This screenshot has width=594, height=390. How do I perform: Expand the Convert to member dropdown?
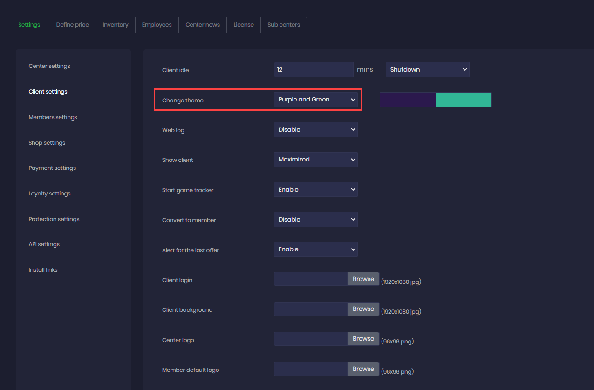tap(315, 219)
